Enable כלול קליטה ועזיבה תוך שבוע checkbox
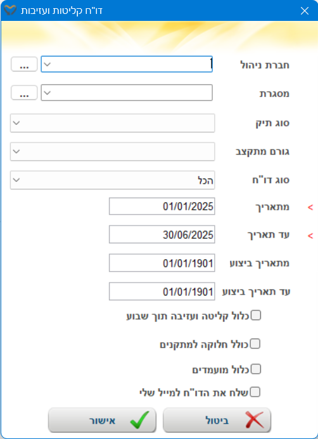Image resolution: width=318 pixels, height=439 pixels. click(x=255, y=315)
